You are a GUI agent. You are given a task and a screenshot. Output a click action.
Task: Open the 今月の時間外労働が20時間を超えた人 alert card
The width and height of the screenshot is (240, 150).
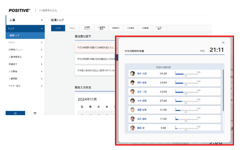point(95,48)
